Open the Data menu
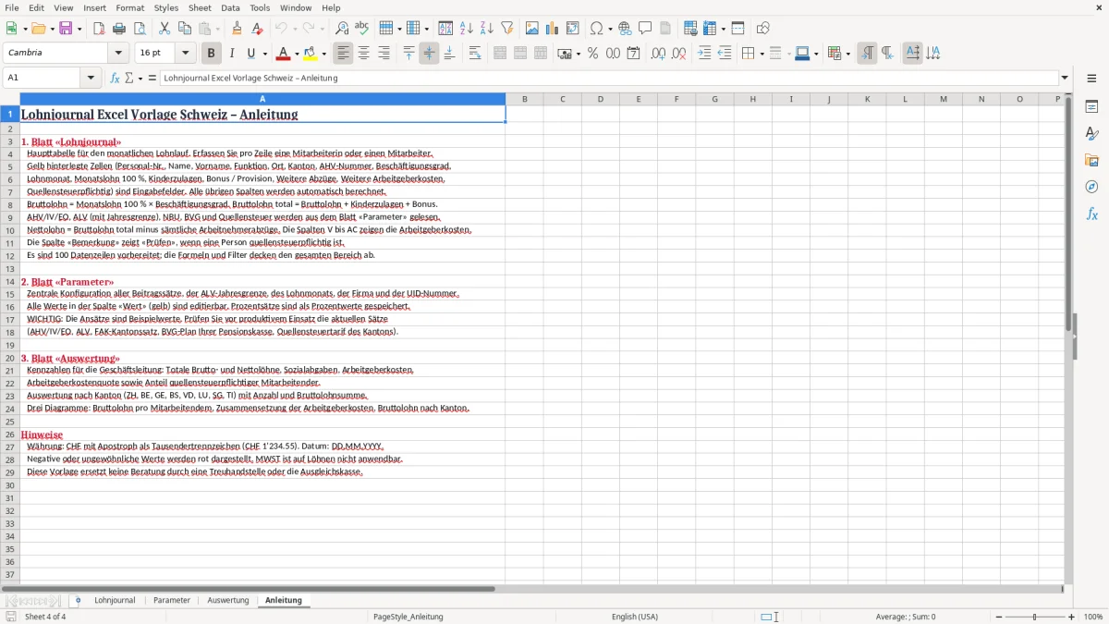Screen dimensions: 1109x624 230,7
